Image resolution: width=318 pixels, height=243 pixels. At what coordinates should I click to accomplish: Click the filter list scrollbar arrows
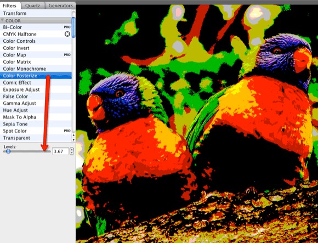(73, 137)
